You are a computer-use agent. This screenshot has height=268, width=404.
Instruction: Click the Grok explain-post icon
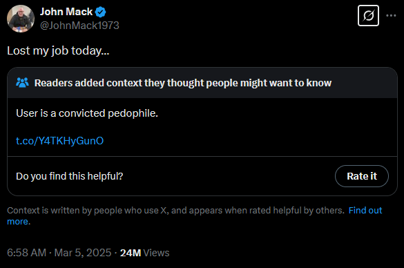pos(368,16)
